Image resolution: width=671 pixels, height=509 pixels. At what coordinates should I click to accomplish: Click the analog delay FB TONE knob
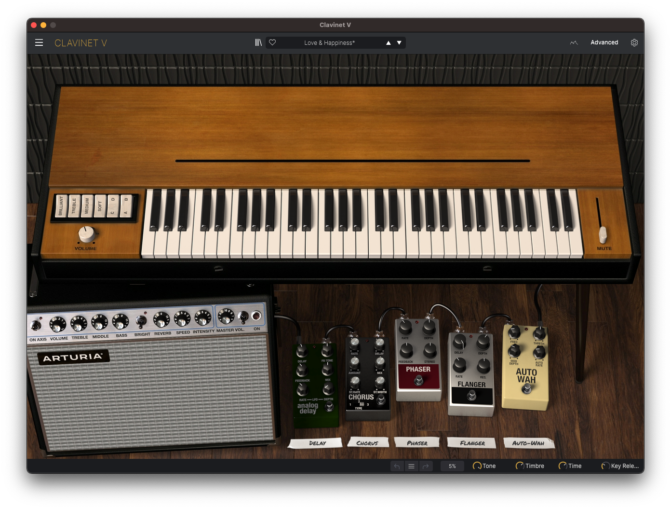pos(327,350)
